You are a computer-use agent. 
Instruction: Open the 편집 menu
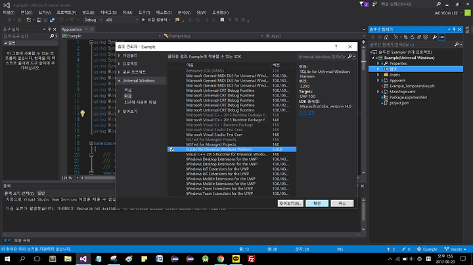coord(26,12)
